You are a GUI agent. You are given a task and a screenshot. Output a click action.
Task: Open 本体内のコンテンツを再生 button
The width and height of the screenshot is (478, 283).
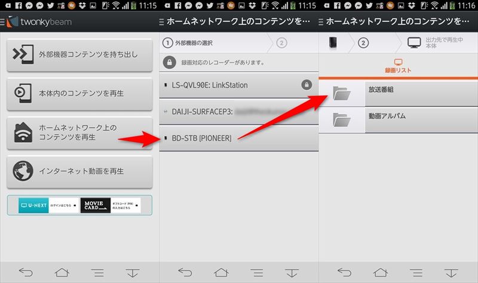[79, 94]
